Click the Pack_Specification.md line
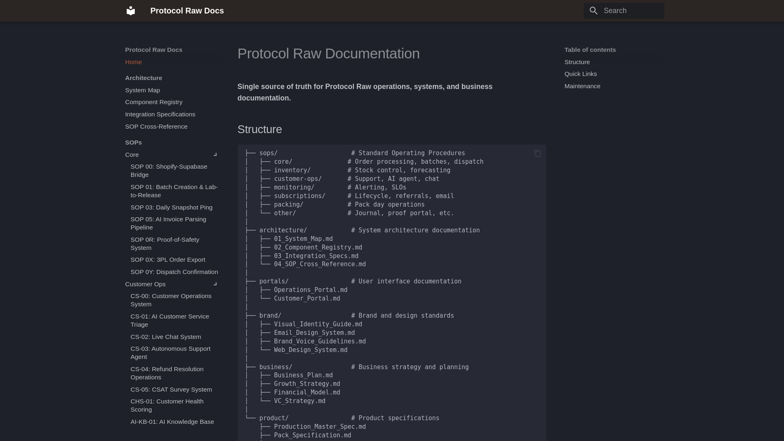Viewport: 784px width, 441px height. [x=313, y=435]
